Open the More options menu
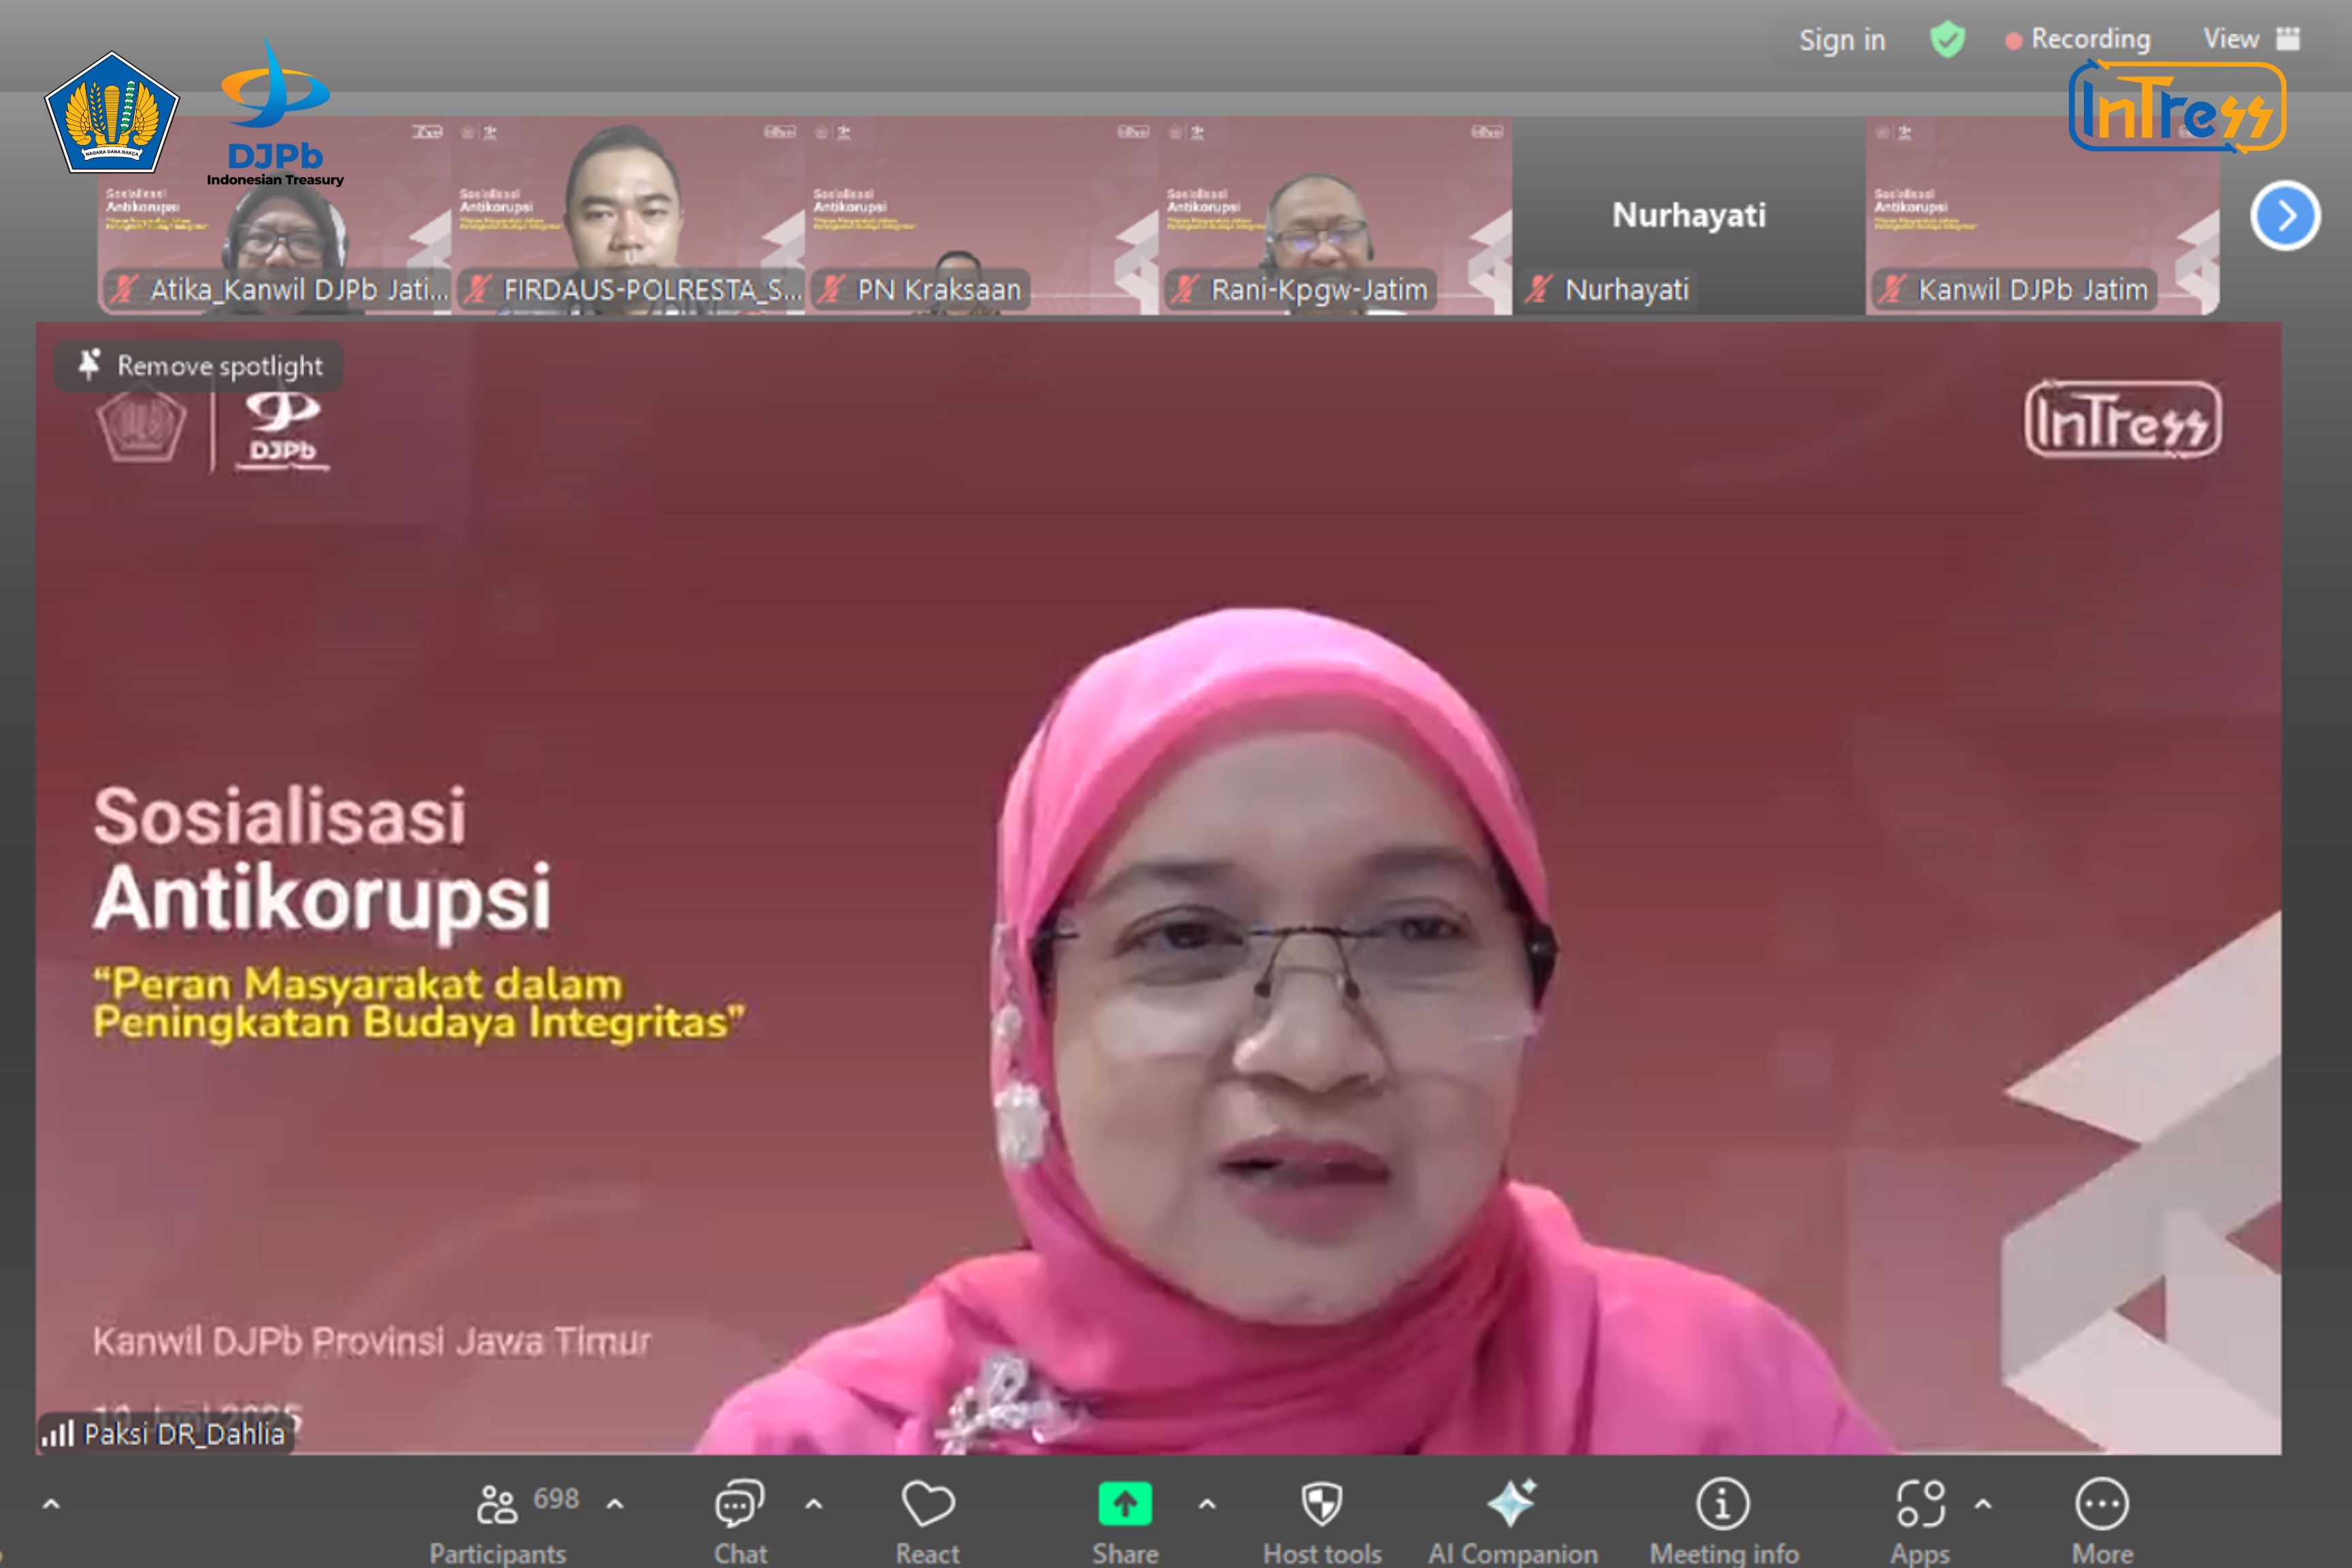 (x=2102, y=1521)
